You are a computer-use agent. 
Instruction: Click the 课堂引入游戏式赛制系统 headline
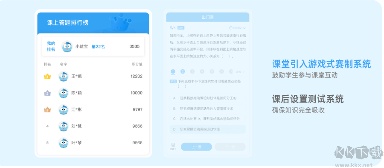click(x=322, y=64)
